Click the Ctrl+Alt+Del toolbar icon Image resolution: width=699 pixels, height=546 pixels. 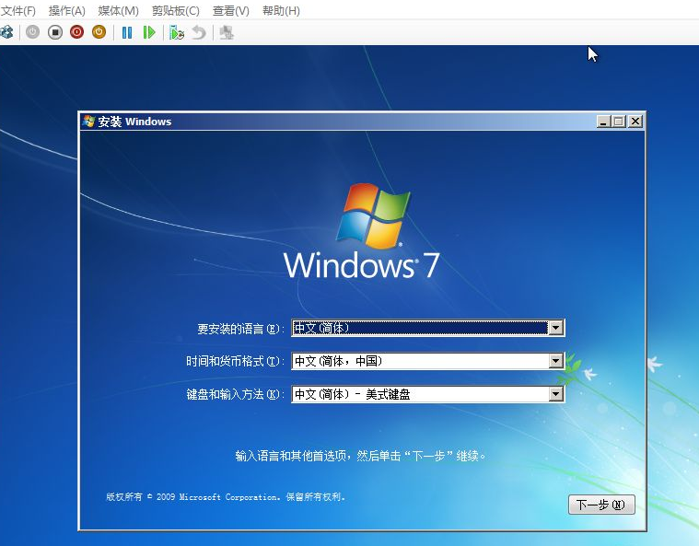(x=6, y=32)
